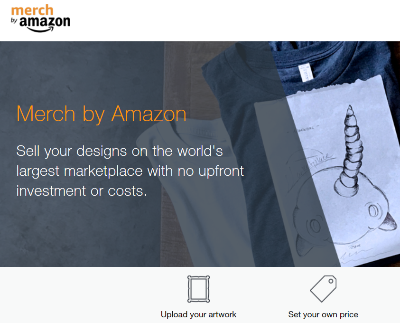Click the Merch by Amazon logo
400x323 pixels.
tap(40, 19)
